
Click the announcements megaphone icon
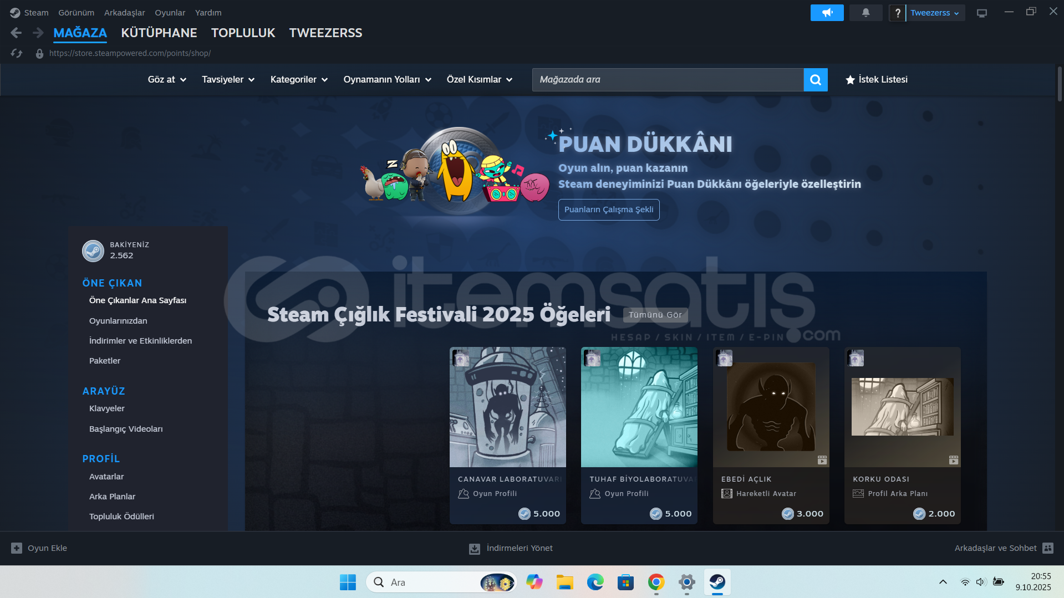tap(827, 13)
